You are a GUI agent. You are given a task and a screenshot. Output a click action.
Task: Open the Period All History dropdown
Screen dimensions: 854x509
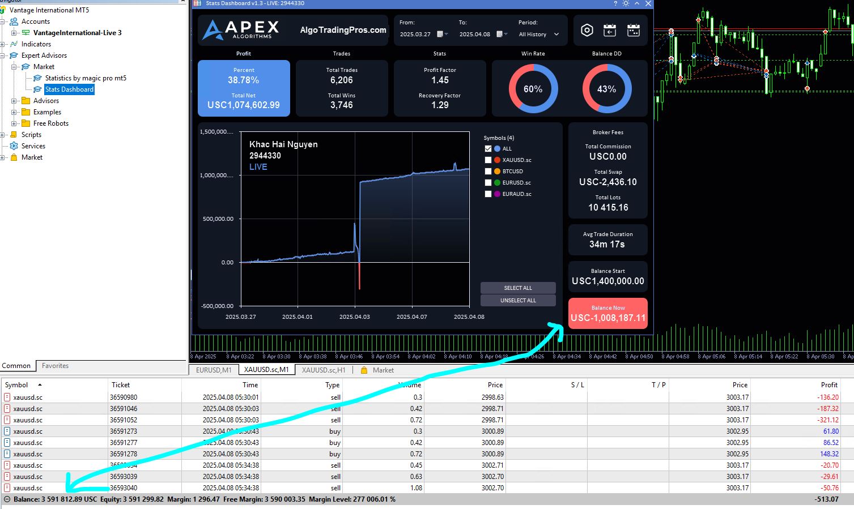click(x=539, y=35)
